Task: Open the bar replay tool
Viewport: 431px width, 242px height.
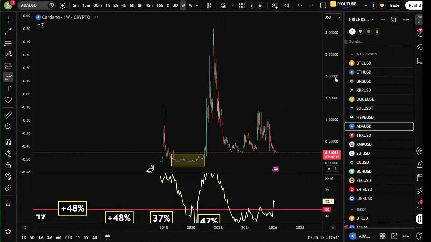Action: pos(286,5)
